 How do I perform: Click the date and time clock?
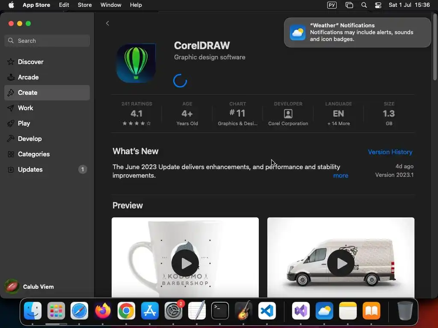pyautogui.click(x=409, y=5)
